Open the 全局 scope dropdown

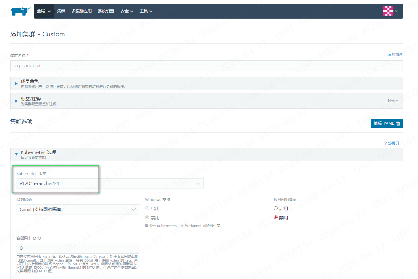[44, 11]
